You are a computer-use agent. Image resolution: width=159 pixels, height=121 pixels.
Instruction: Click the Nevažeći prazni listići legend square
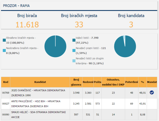[x=74, y=50]
